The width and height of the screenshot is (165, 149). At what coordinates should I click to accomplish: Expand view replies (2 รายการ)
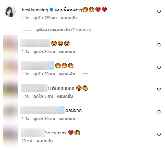coord(64,30)
